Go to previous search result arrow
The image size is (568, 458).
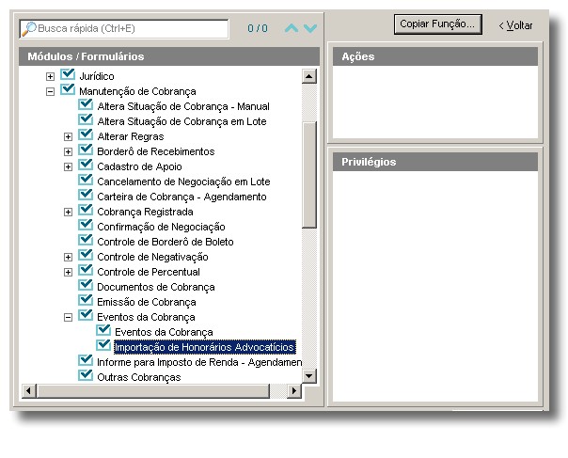pos(292,28)
